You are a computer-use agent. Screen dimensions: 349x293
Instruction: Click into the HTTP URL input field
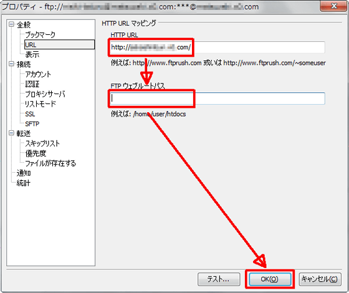218,47
